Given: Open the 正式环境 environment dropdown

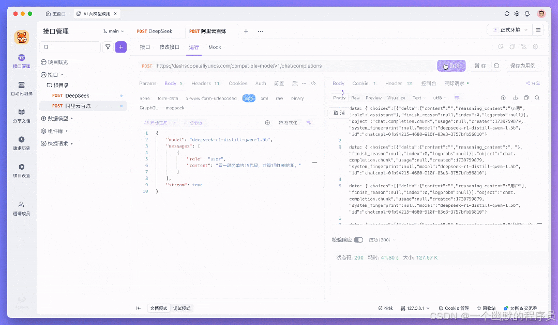Looking at the screenshot, I should pos(509,30).
